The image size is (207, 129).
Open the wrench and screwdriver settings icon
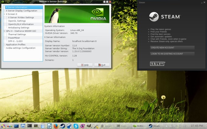pos(96,126)
